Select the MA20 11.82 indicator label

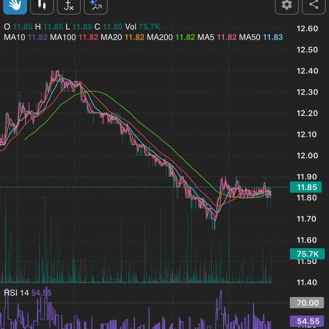pos(122,37)
